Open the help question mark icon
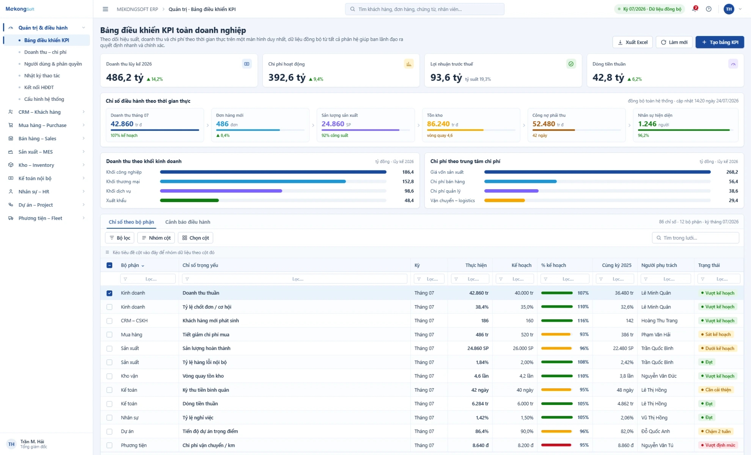Screen dimensions: 751x455 tap(709, 9)
